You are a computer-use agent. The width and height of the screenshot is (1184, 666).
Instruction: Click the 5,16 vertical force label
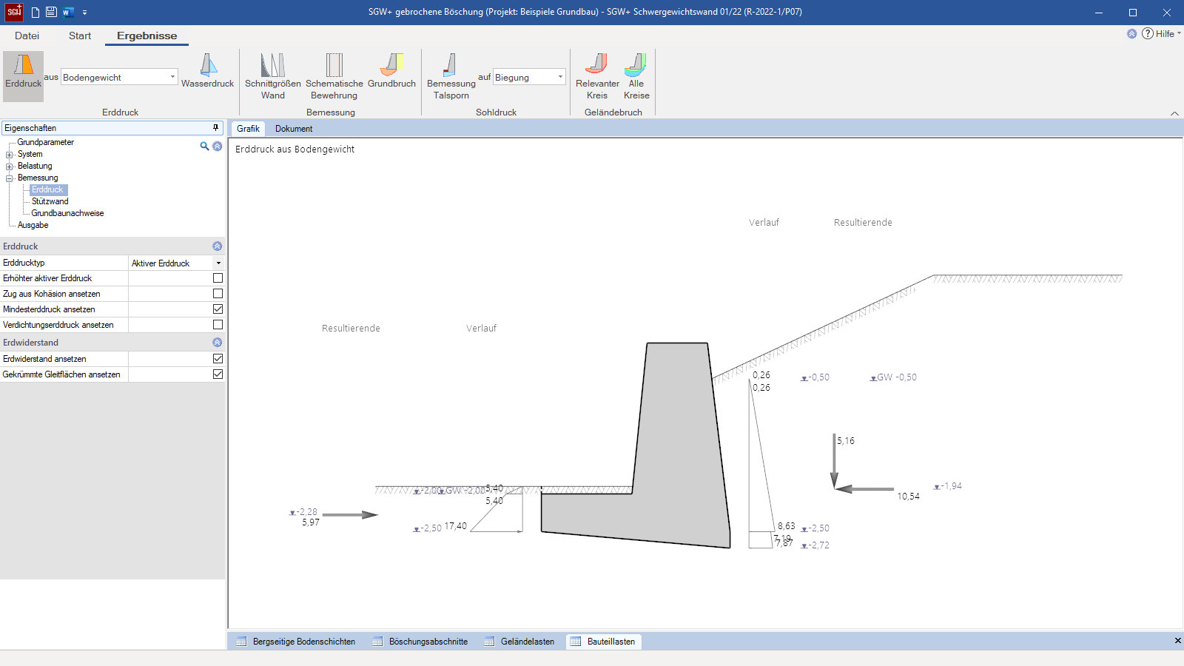point(846,441)
